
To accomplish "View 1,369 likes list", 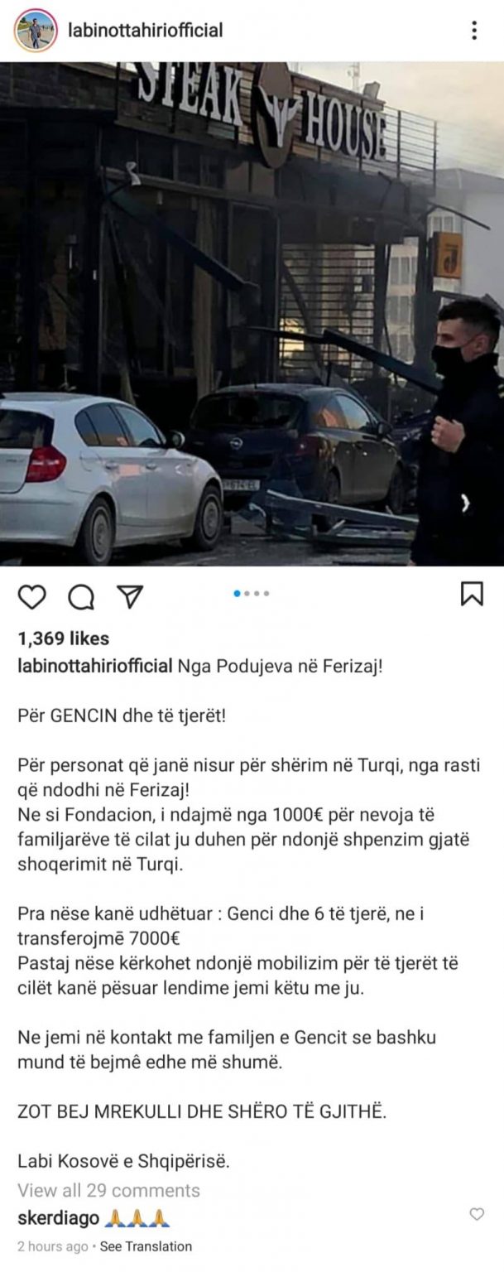I will point(63,638).
